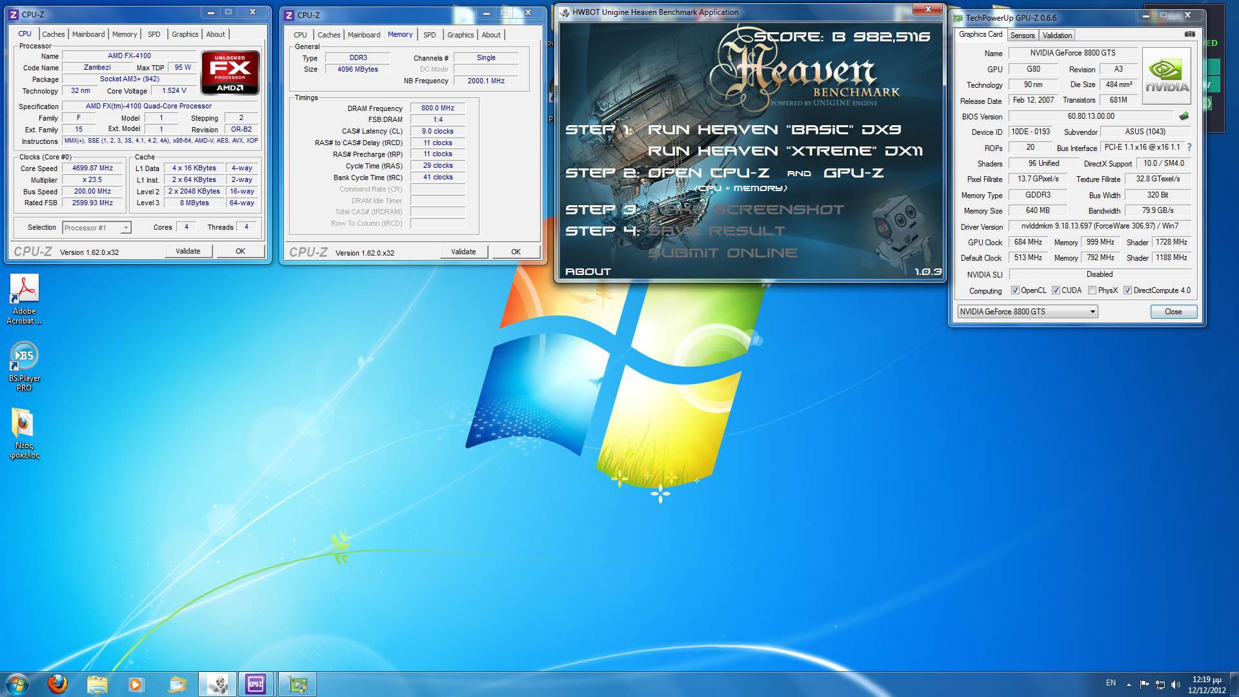Click the GPU-Z taskbar icon
The image size is (1239, 697).
(297, 683)
